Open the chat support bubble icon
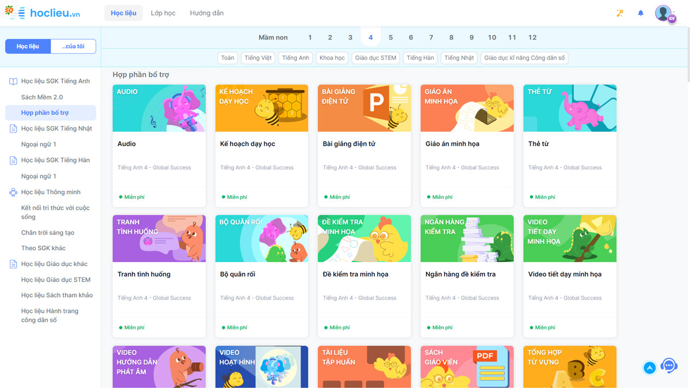690x388 pixels. point(669,366)
